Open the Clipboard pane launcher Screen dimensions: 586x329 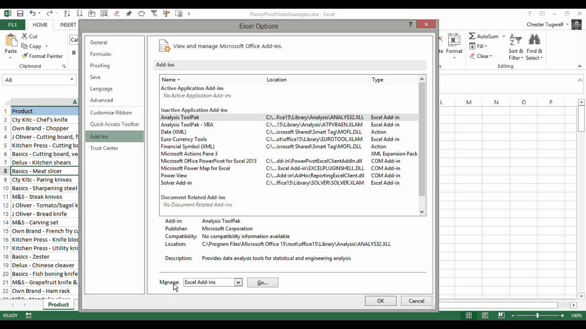64,66
